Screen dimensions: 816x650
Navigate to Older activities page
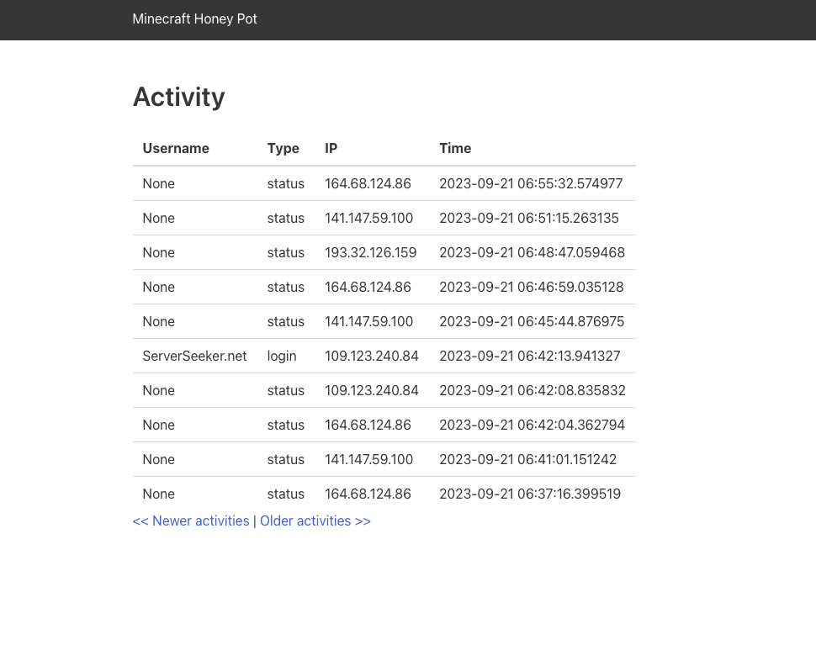tap(315, 521)
